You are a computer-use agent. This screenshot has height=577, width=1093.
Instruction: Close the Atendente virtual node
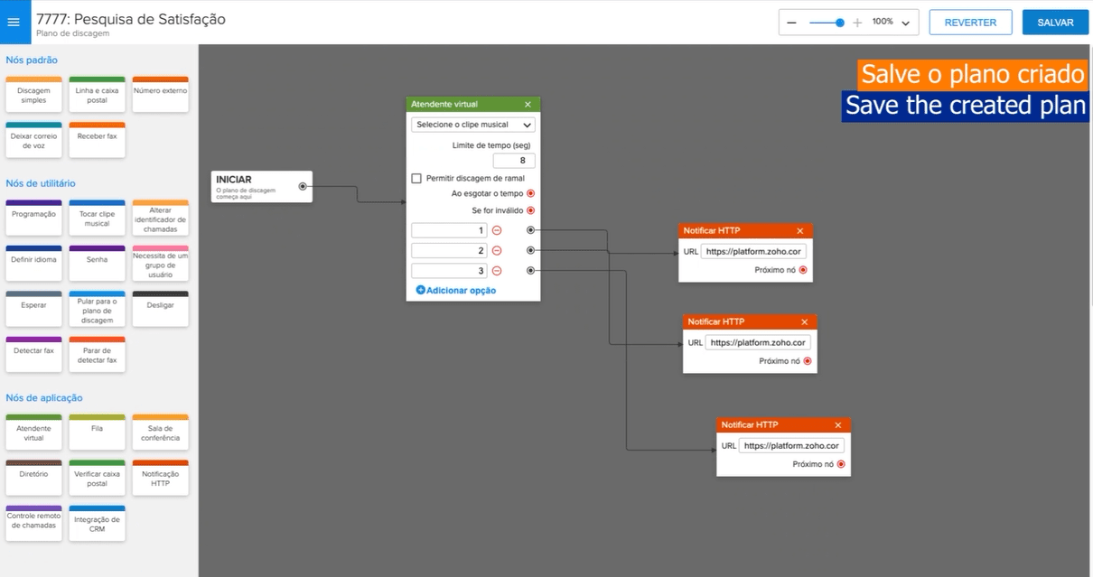point(528,105)
